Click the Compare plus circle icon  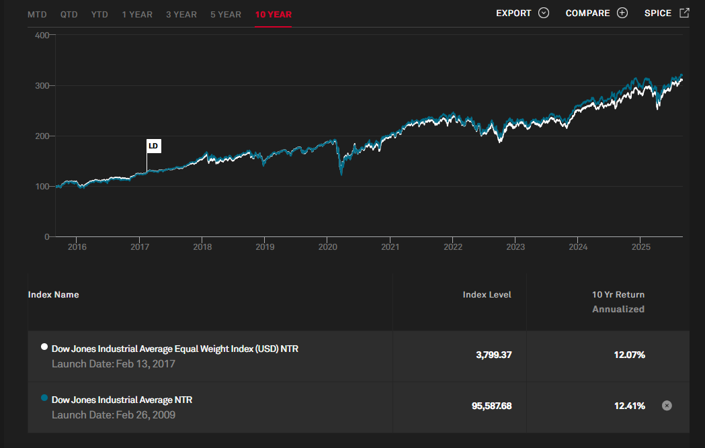click(622, 13)
